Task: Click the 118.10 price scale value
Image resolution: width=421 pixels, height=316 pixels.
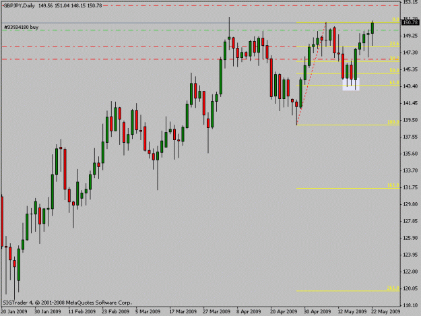Action: [x=410, y=305]
